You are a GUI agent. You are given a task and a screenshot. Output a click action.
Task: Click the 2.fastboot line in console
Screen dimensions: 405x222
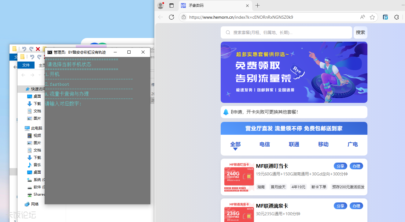click(57, 84)
